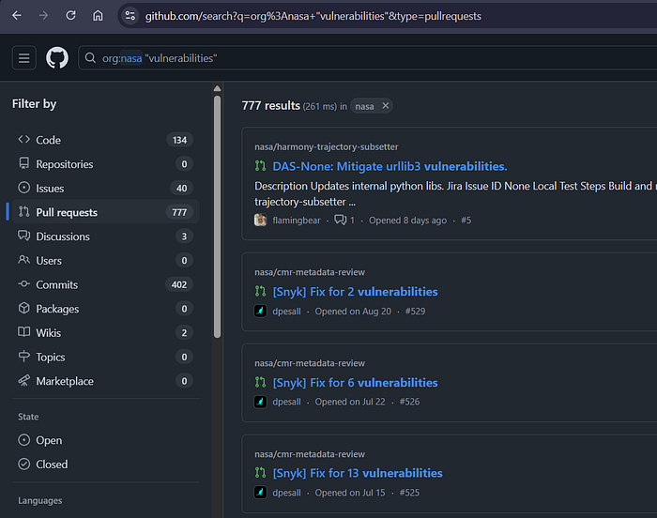The height and width of the screenshot is (518, 657).
Task: Remove the nasa org filter with X
Action: click(386, 106)
